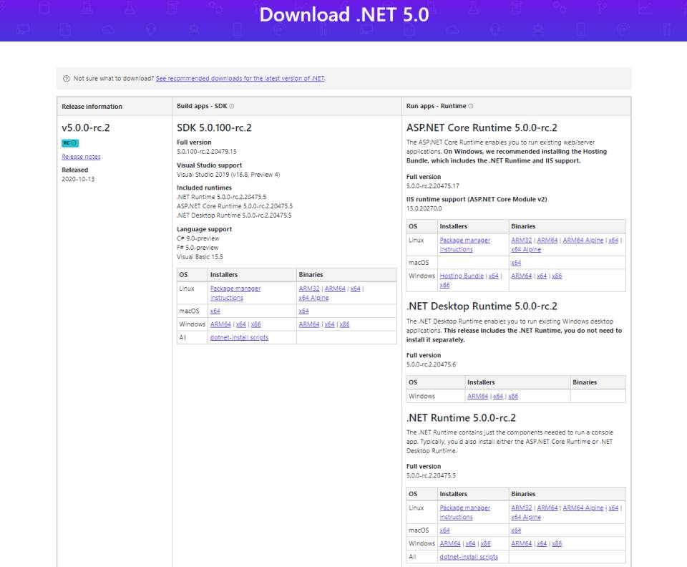Download .NET Runtime Windows ARM64 binary
Viewport: 687px width, 567px height.
tap(522, 543)
